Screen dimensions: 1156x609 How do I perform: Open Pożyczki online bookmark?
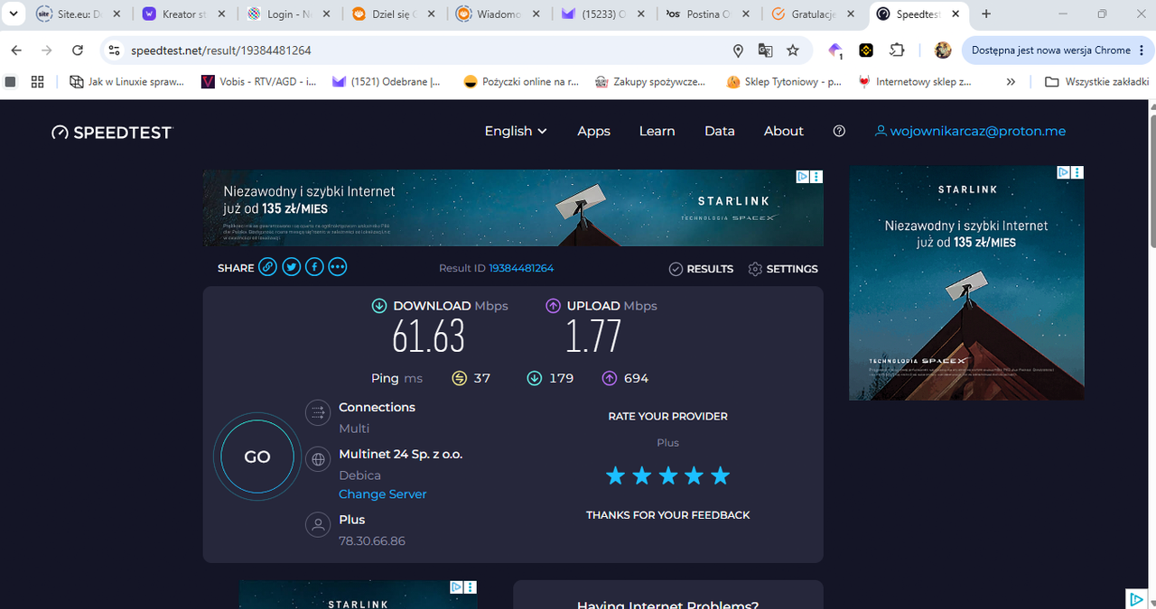tap(521, 81)
